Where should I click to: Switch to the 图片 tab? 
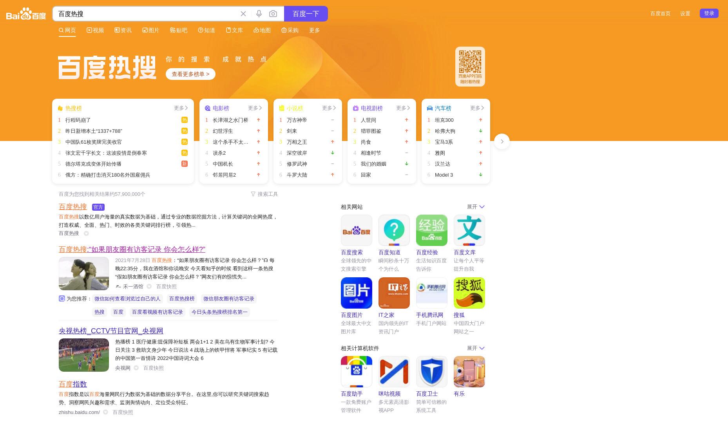(x=151, y=30)
